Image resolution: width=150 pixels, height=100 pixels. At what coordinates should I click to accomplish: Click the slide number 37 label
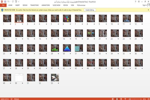4,68
